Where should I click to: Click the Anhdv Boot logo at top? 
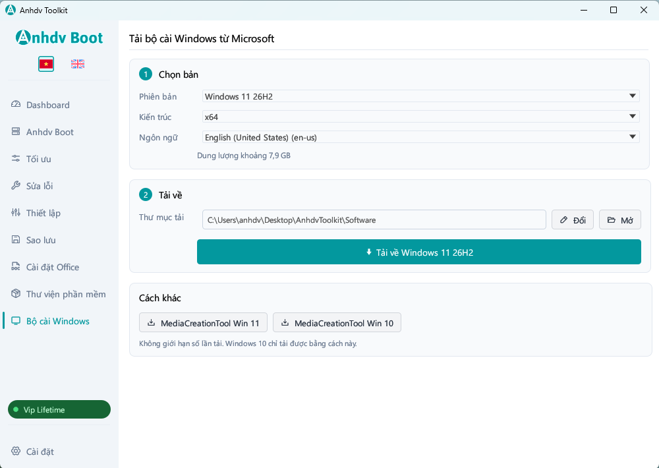click(59, 38)
